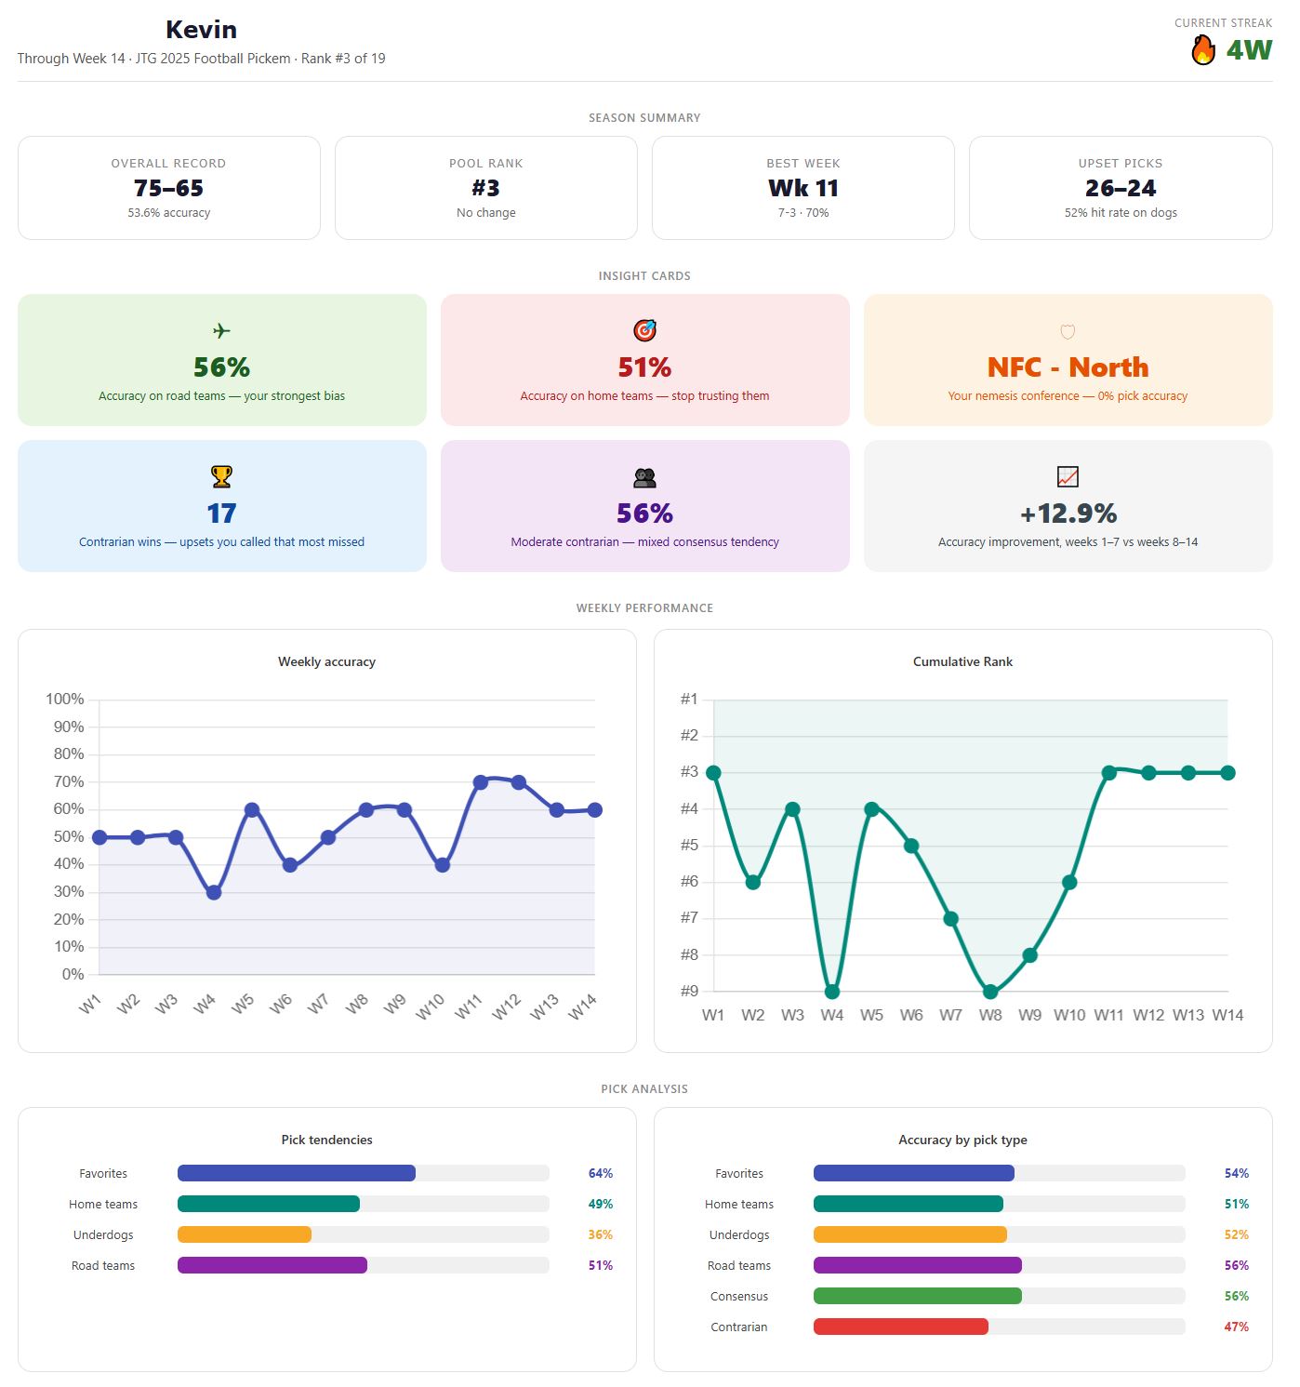Image resolution: width=1300 pixels, height=1387 pixels.
Task: Select the Underdogs bar in Pick tendencies
Action: (x=245, y=1234)
